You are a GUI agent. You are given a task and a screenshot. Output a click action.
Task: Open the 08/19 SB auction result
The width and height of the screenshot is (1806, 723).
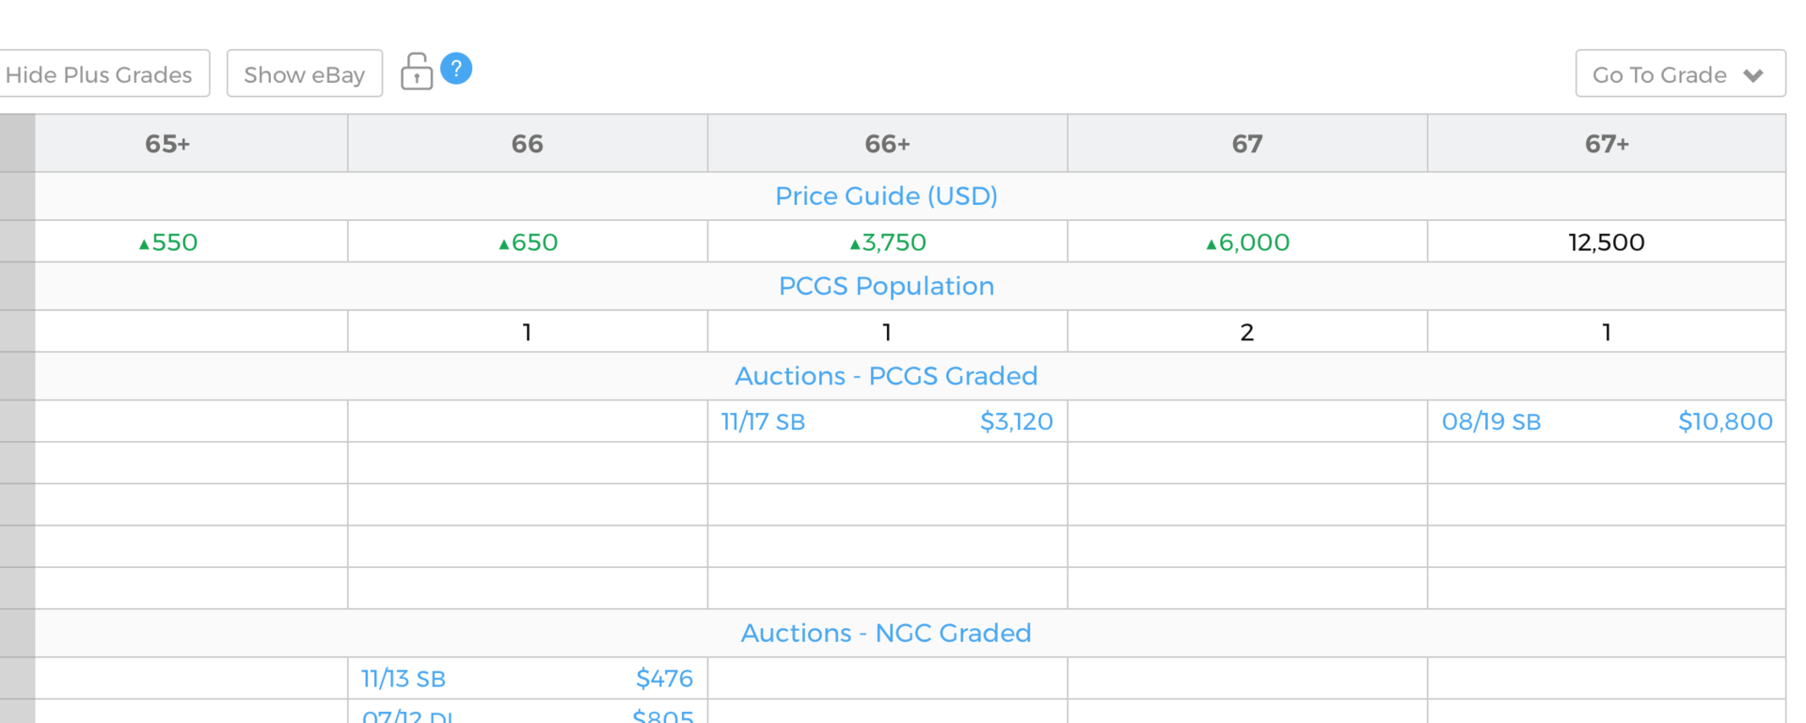[1491, 422]
